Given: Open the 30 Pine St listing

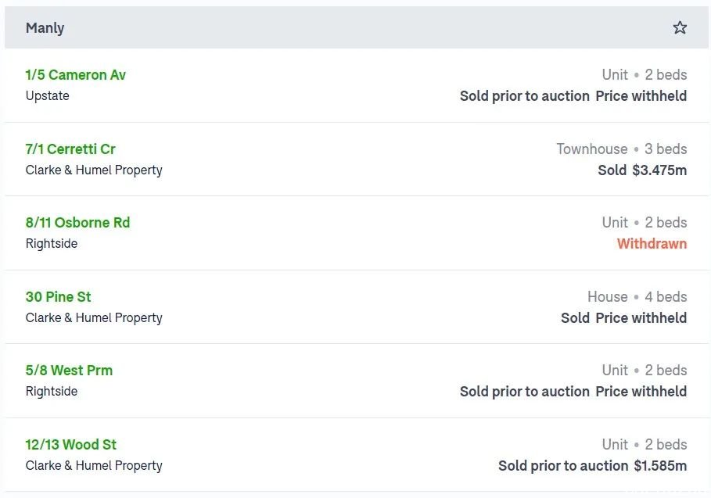Looking at the screenshot, I should (x=58, y=297).
